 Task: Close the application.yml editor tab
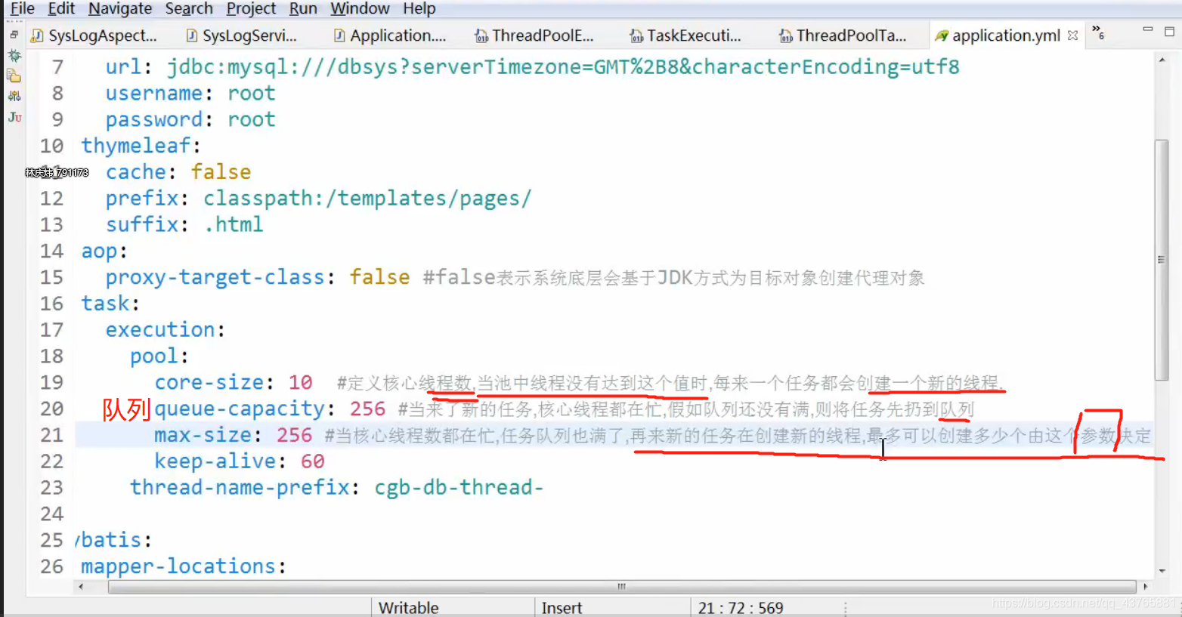(x=1072, y=35)
